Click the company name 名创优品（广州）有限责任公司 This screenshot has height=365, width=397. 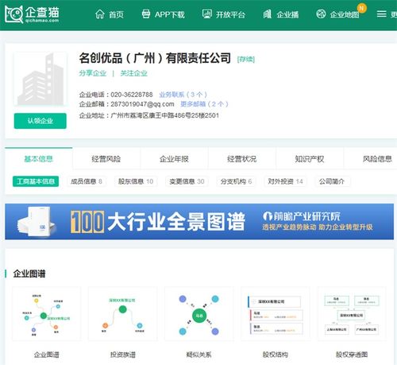click(155, 58)
